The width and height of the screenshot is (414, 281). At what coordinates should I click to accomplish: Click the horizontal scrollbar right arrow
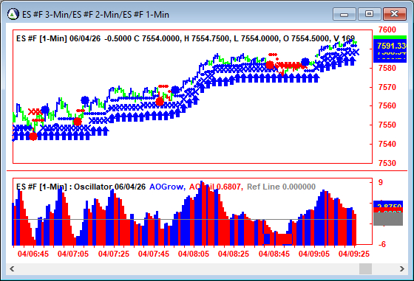[x=402, y=269]
